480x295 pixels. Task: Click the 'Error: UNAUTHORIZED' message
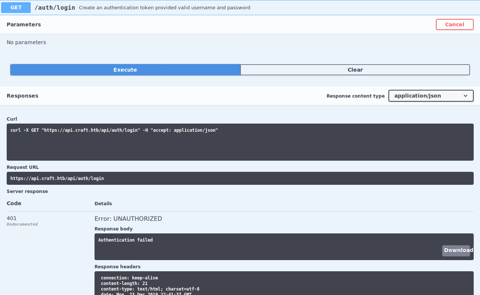[128, 219]
